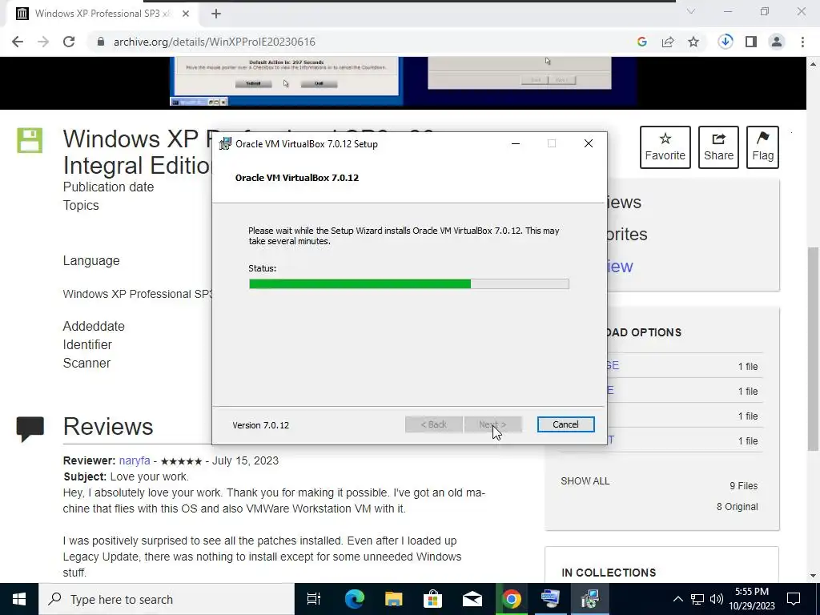Reload the archive.org page
This screenshot has height=615, width=820.
69,42
